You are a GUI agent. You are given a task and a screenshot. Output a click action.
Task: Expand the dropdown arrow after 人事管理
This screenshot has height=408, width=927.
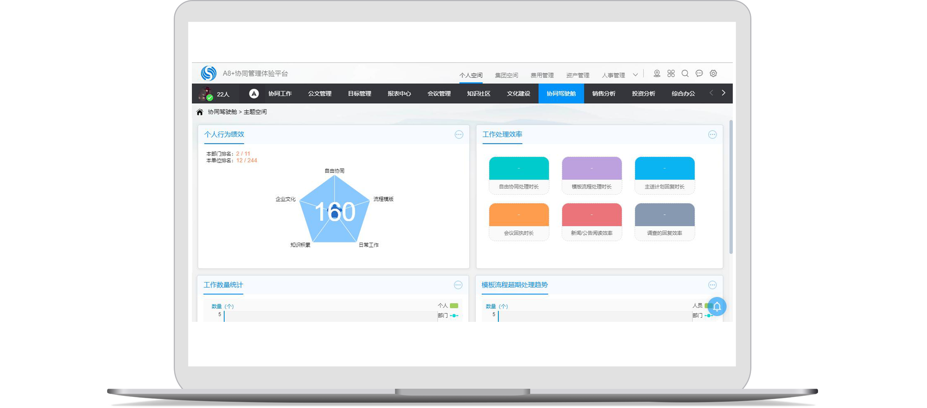click(x=635, y=75)
